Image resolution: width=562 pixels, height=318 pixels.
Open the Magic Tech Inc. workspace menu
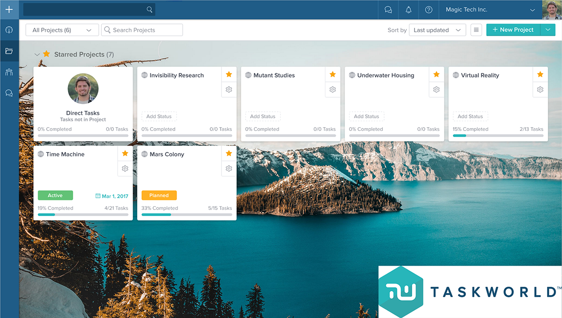(490, 10)
